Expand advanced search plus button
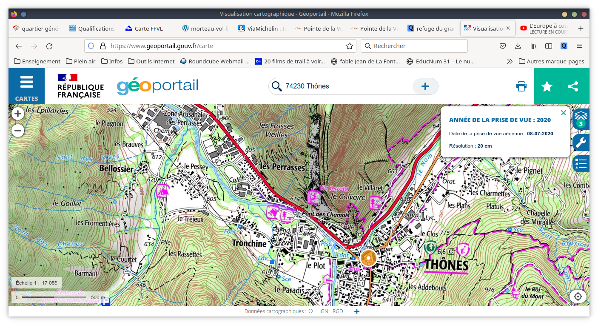Viewport: 598px width, 325px height. pyautogui.click(x=425, y=86)
